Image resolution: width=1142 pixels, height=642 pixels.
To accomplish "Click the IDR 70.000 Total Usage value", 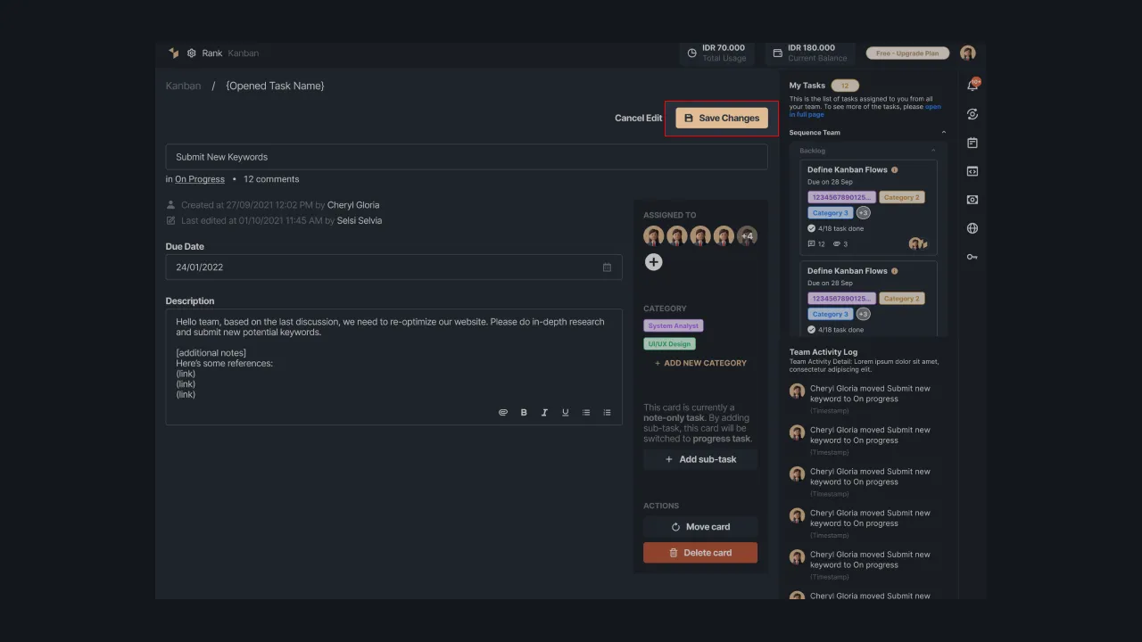I will click(724, 48).
